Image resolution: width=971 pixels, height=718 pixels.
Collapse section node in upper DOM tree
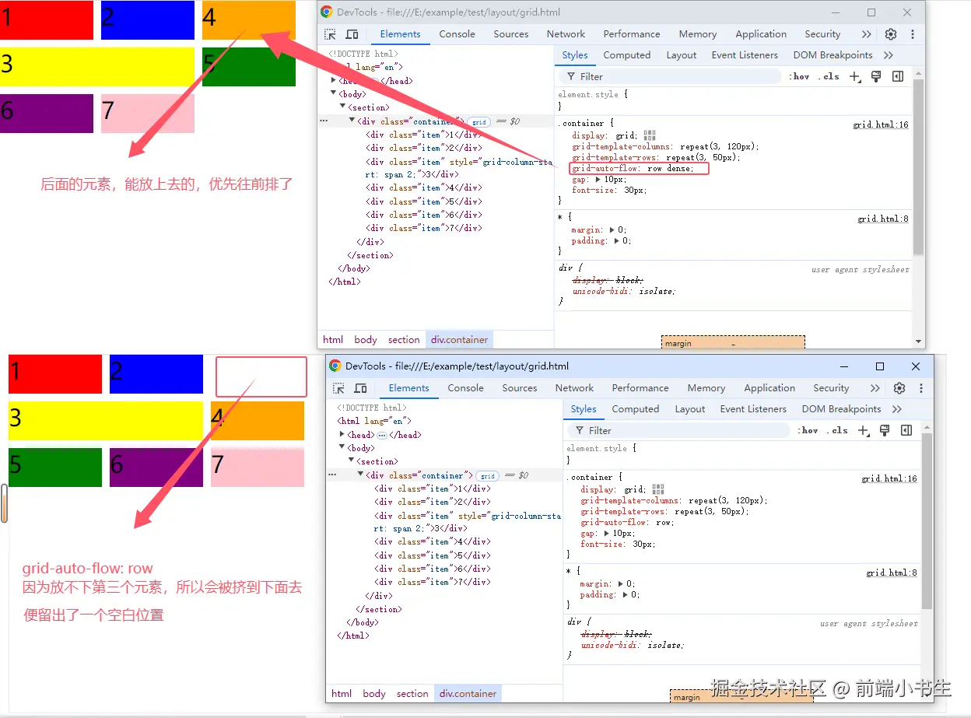(343, 107)
